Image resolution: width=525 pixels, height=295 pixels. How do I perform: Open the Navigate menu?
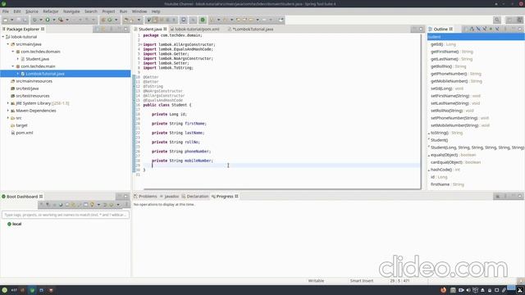(x=71, y=11)
